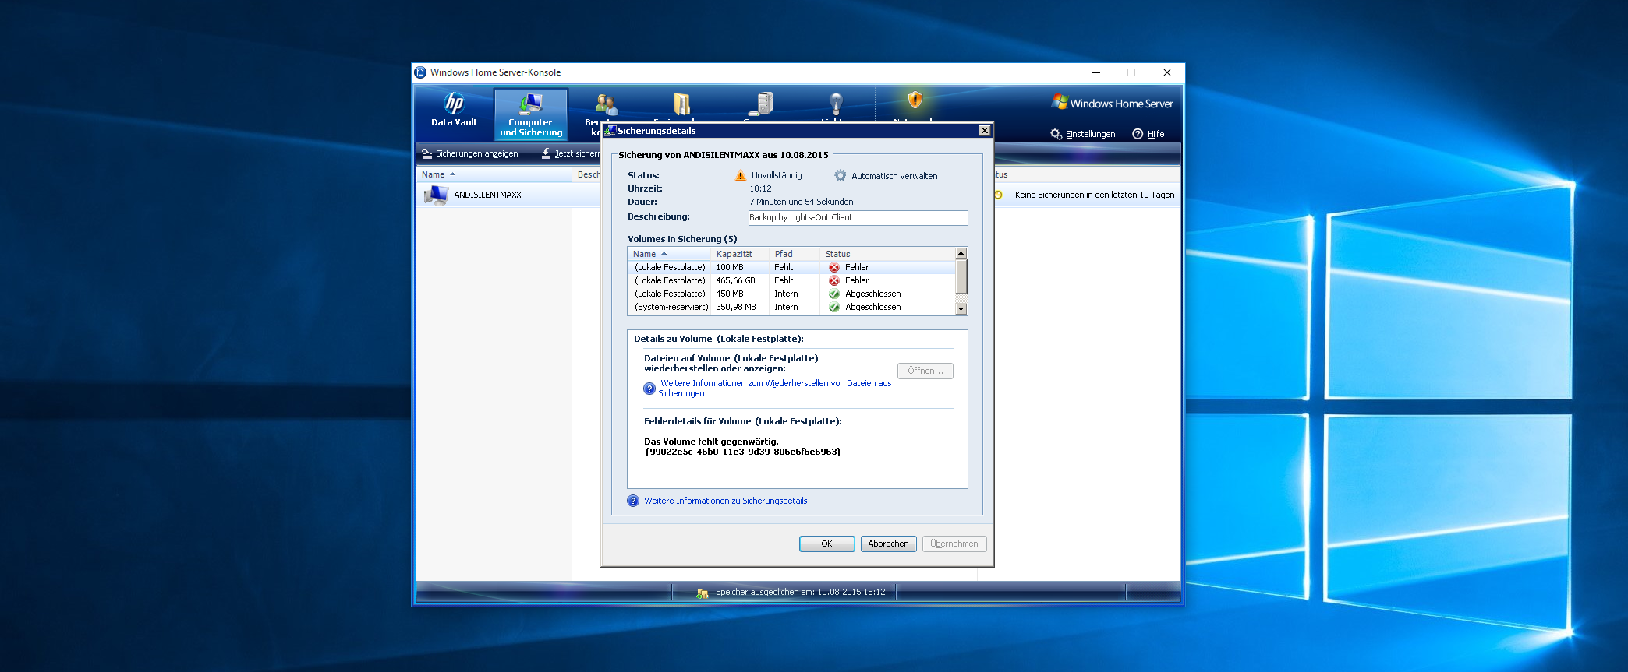
Task: Click the volume GUID error text
Action: pos(742,452)
